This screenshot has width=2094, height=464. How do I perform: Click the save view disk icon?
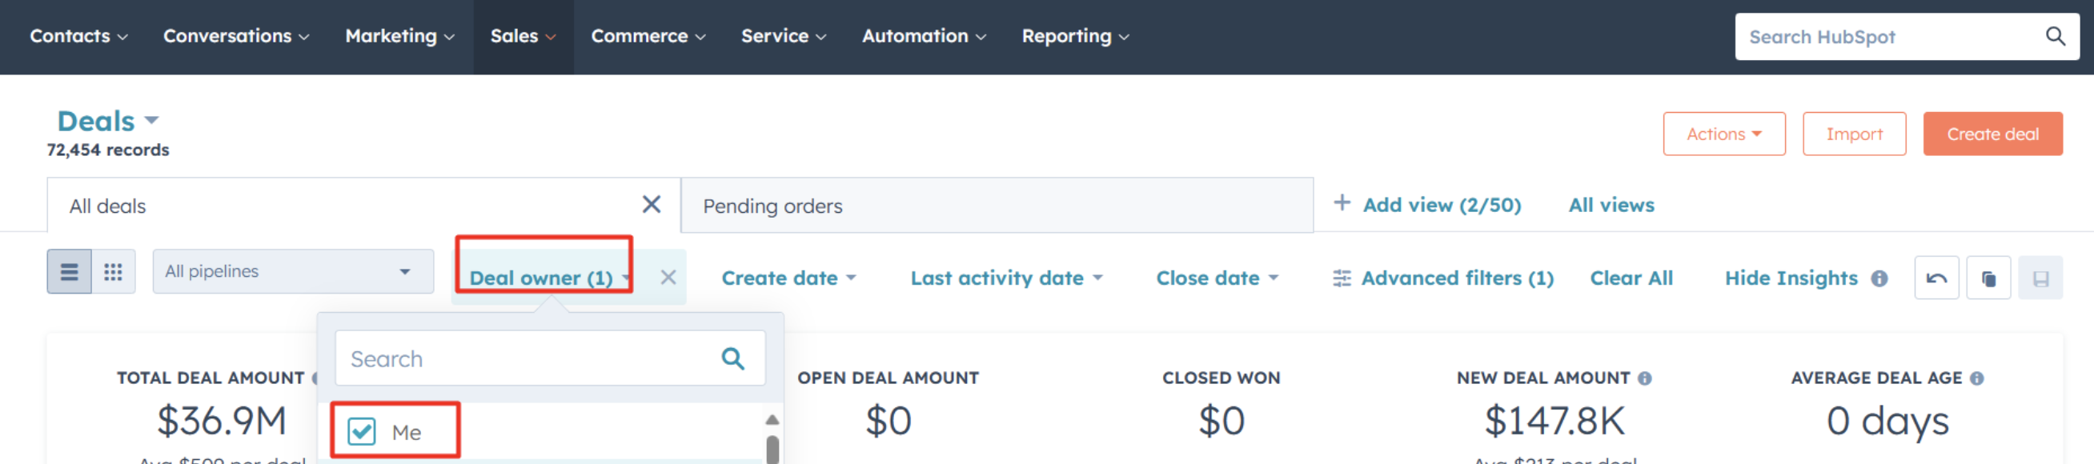pyautogui.click(x=2040, y=278)
